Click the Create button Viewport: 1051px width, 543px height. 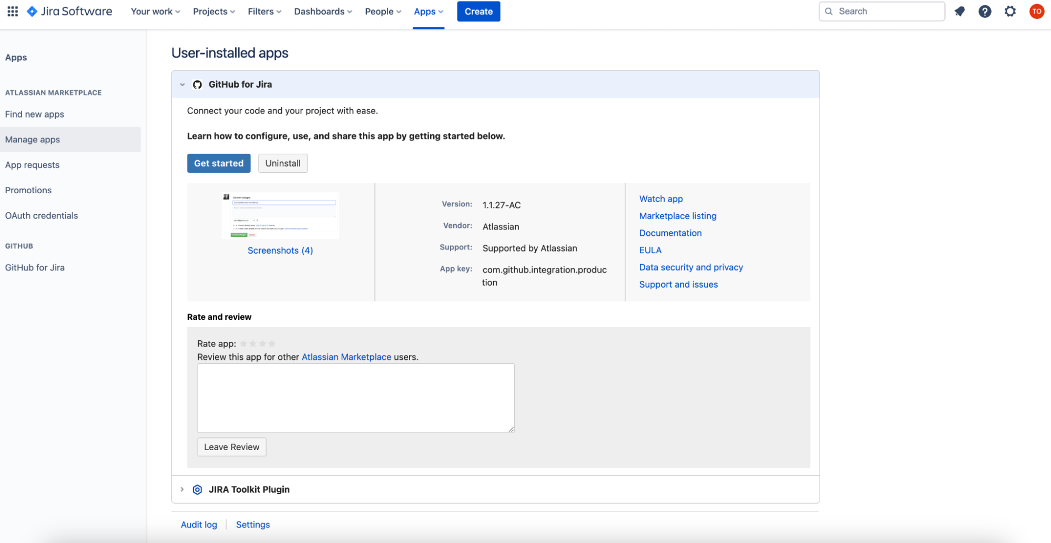click(478, 11)
